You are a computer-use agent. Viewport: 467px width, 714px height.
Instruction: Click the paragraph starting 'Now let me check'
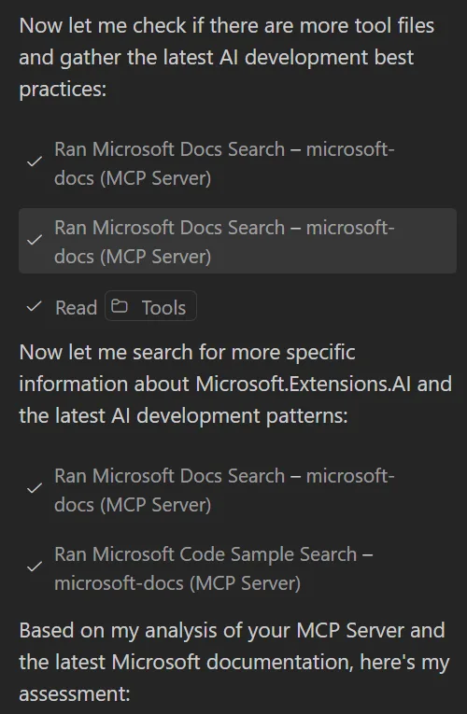pos(226,57)
